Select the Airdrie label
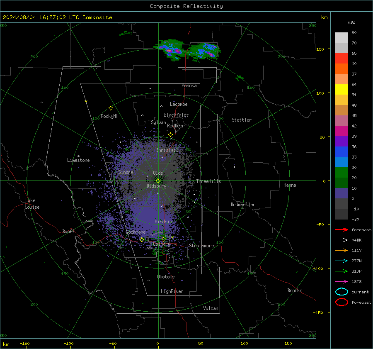Screen dimensions: 373x349 pos(163,222)
